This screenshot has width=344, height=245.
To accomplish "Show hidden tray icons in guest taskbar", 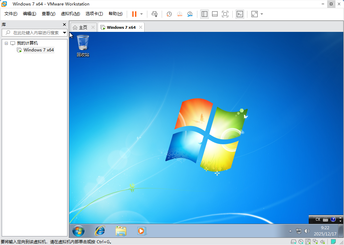I will click(290, 231).
